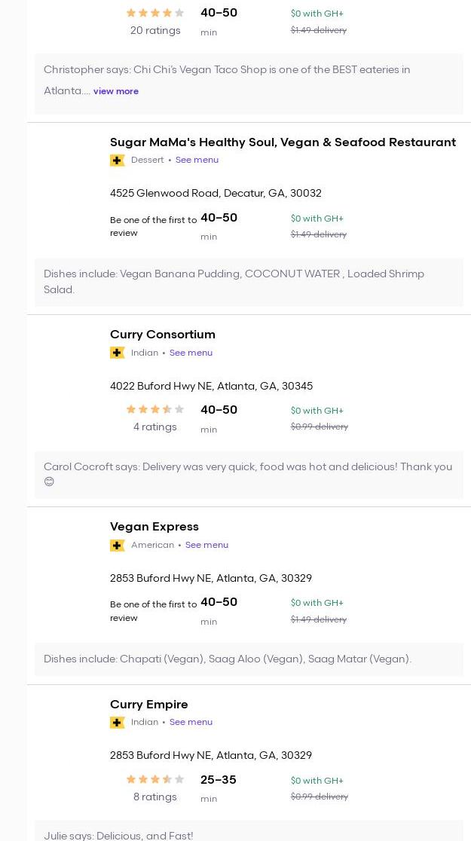Click GH+ badge icon beside Curry Consortium
Screen dimensions: 471x841
pyautogui.click(x=117, y=353)
